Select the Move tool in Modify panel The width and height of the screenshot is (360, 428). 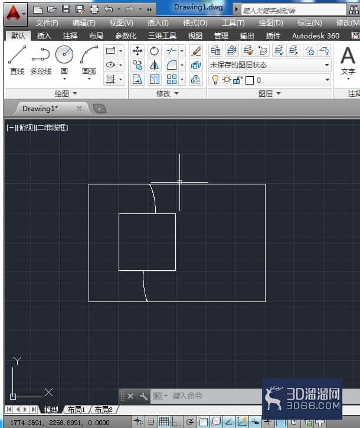[x=138, y=51]
